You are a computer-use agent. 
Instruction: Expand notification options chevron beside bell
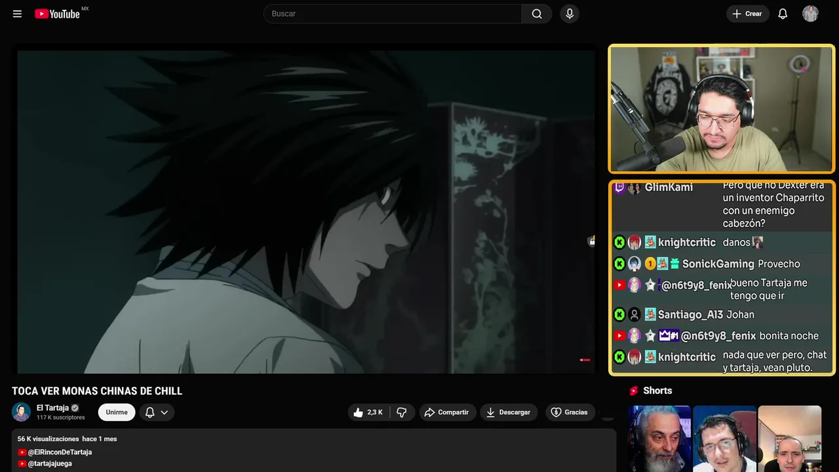(x=165, y=412)
